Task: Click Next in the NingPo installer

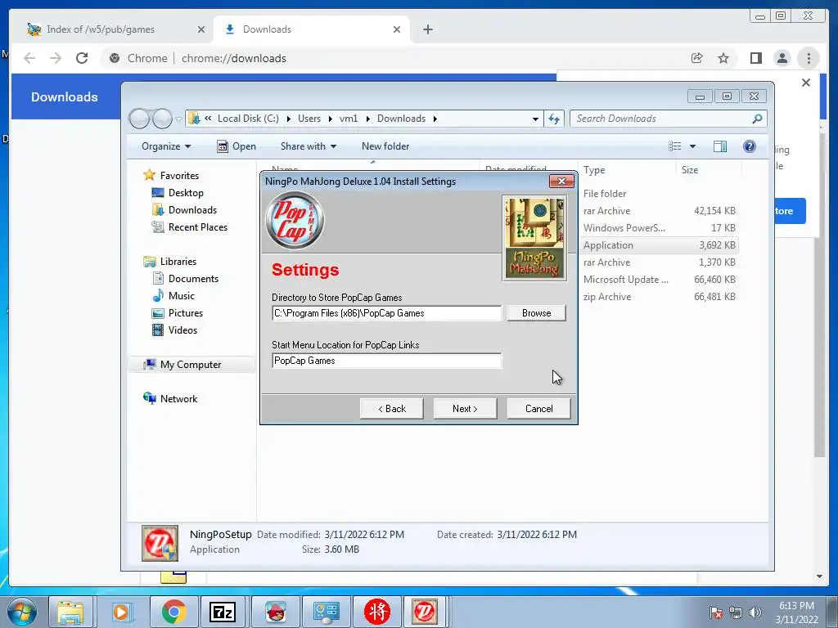Action: (x=465, y=409)
